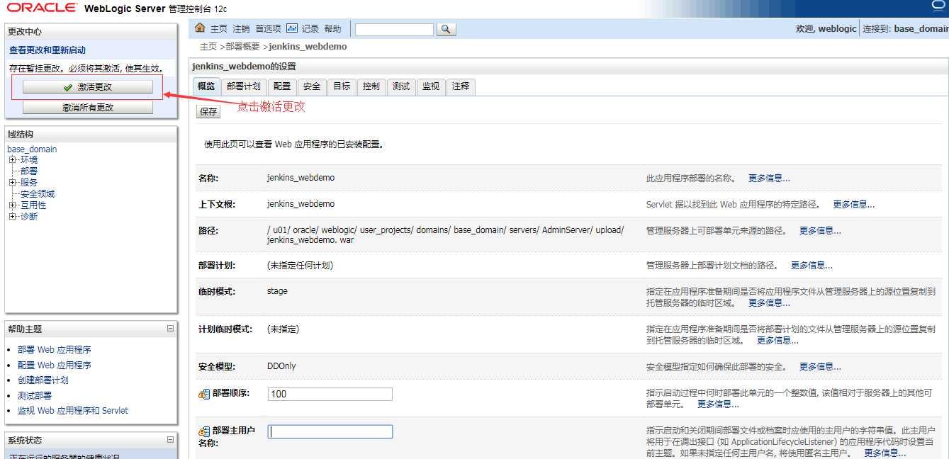Collapse the 系统状态 panel
The width and height of the screenshot is (949, 459).
tap(170, 440)
